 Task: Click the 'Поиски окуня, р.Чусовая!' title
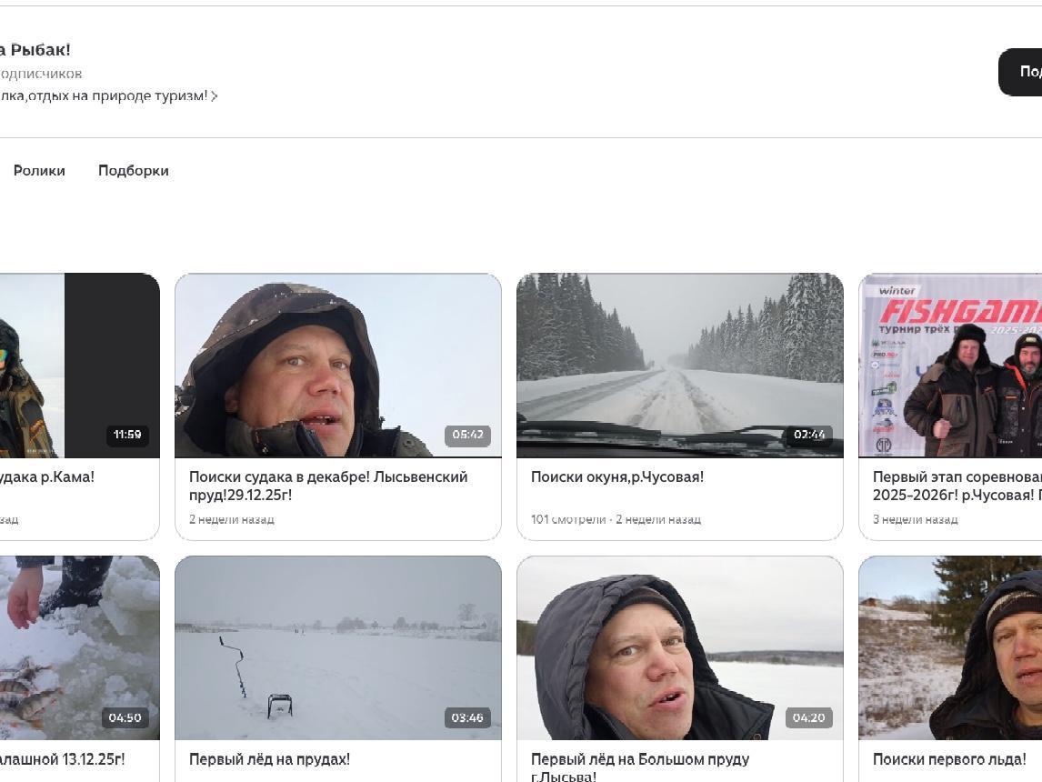617,477
